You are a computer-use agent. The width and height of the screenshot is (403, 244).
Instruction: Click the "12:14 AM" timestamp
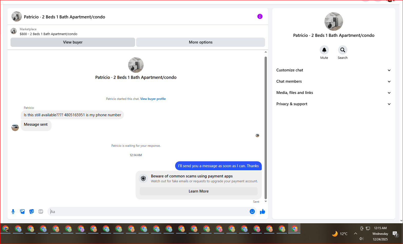point(136,155)
